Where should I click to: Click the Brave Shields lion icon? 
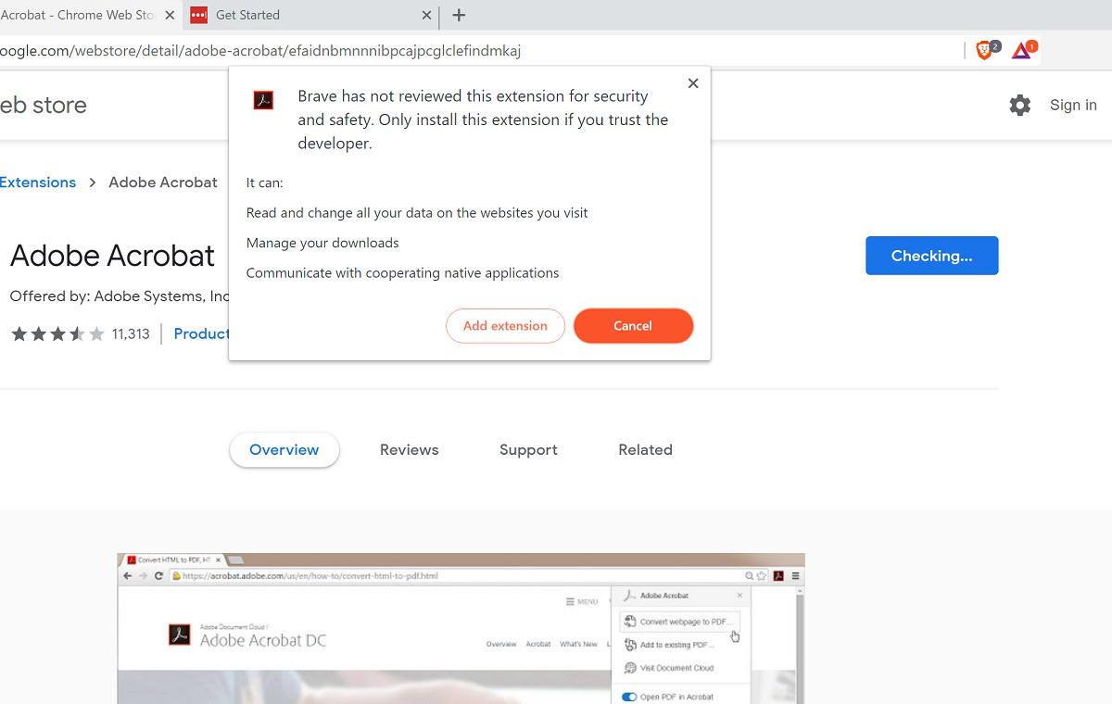[984, 51]
